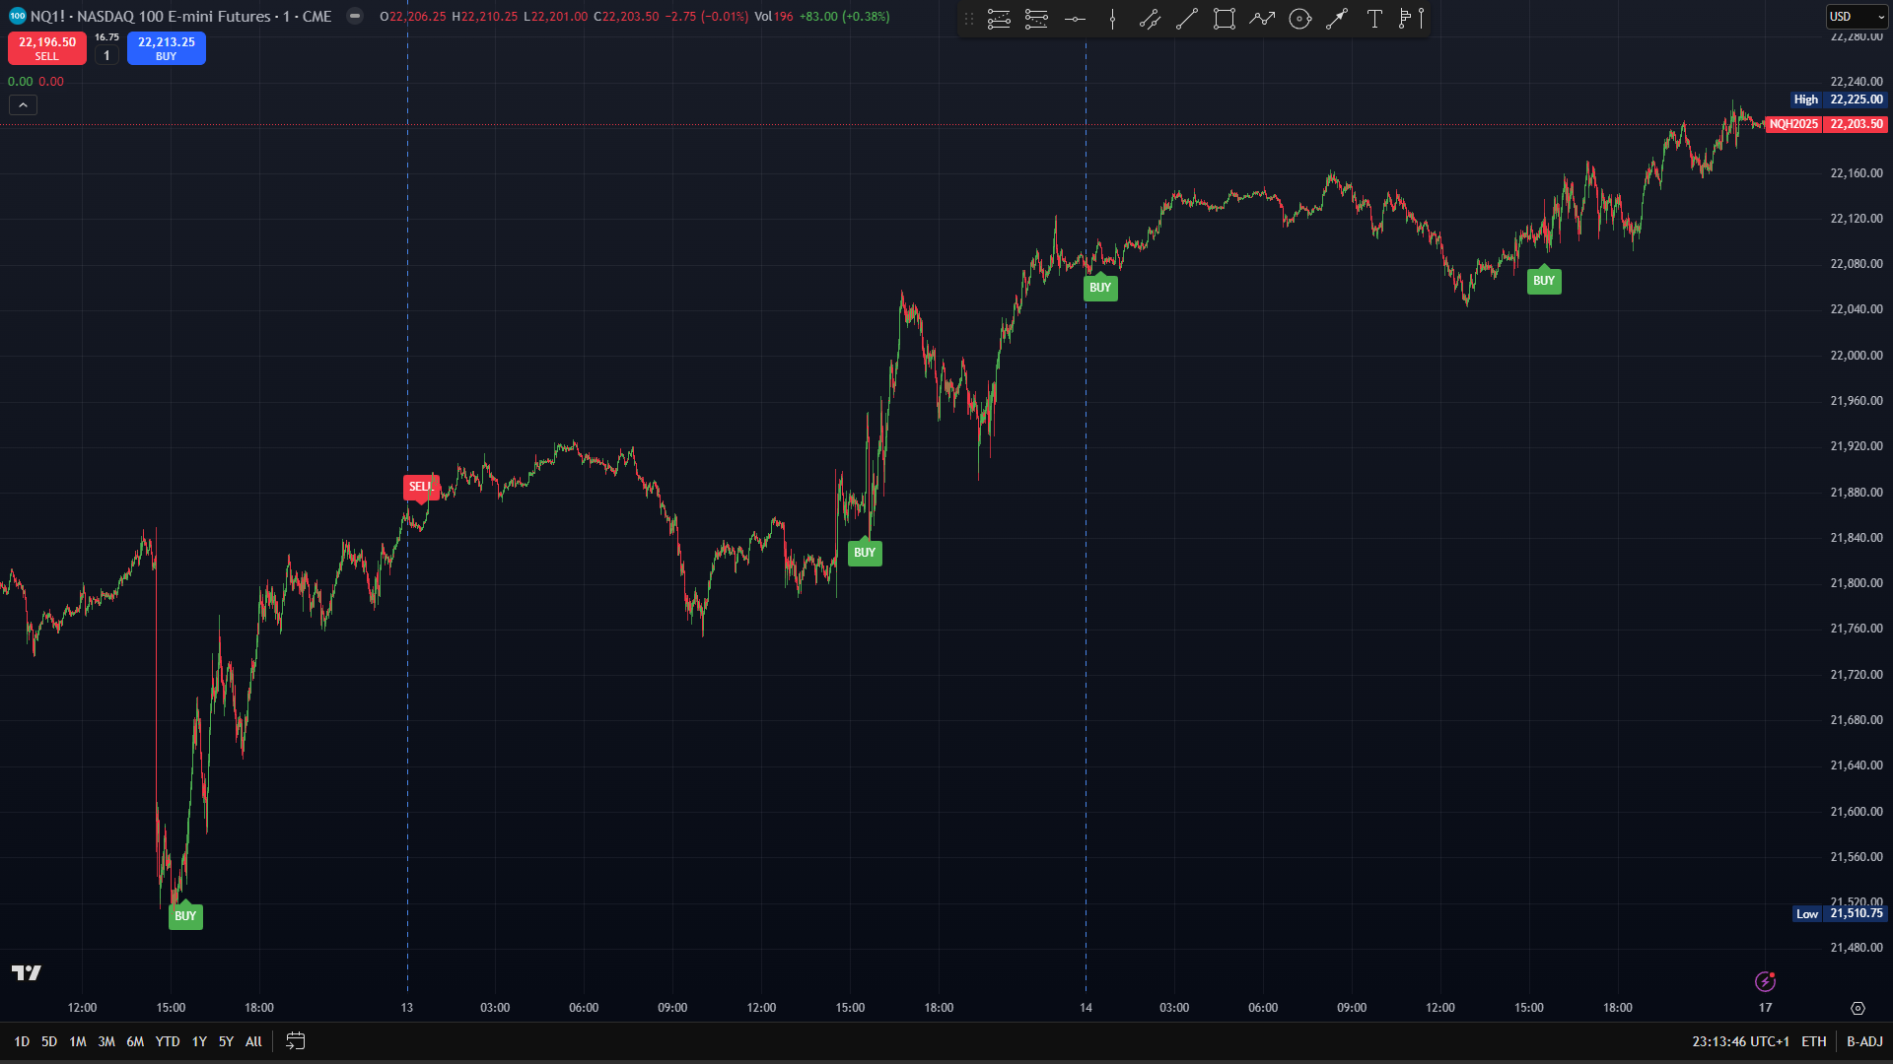The width and height of the screenshot is (1893, 1064).
Task: Switch to the 1D time range
Action: [x=22, y=1041]
